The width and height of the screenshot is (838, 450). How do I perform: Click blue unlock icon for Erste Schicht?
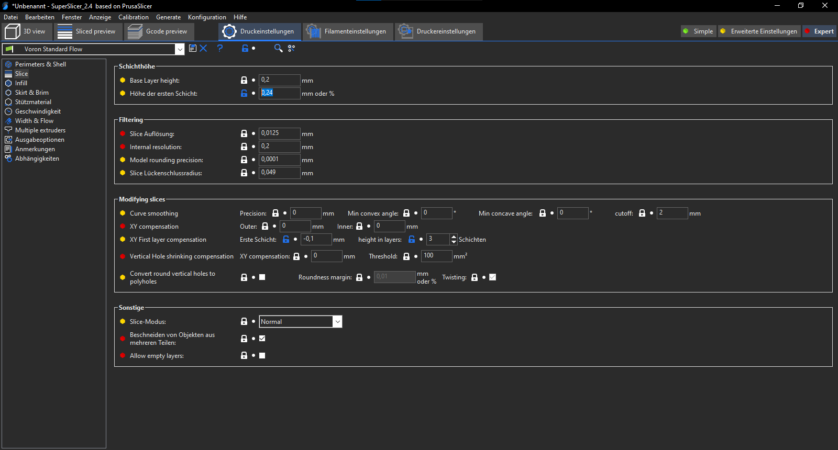pos(286,239)
